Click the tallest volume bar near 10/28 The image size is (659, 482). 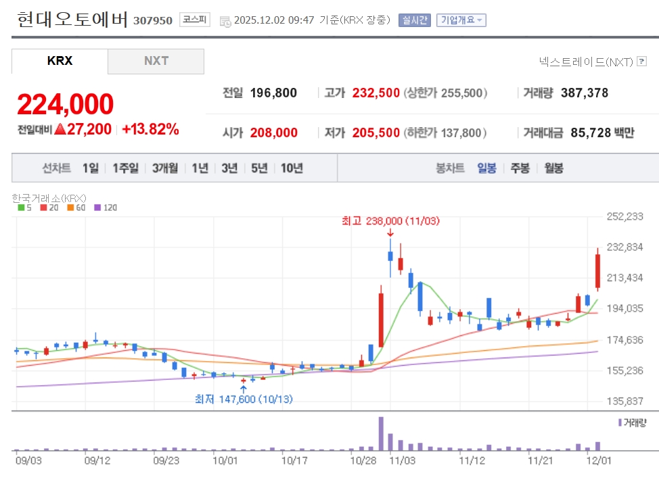click(381, 433)
